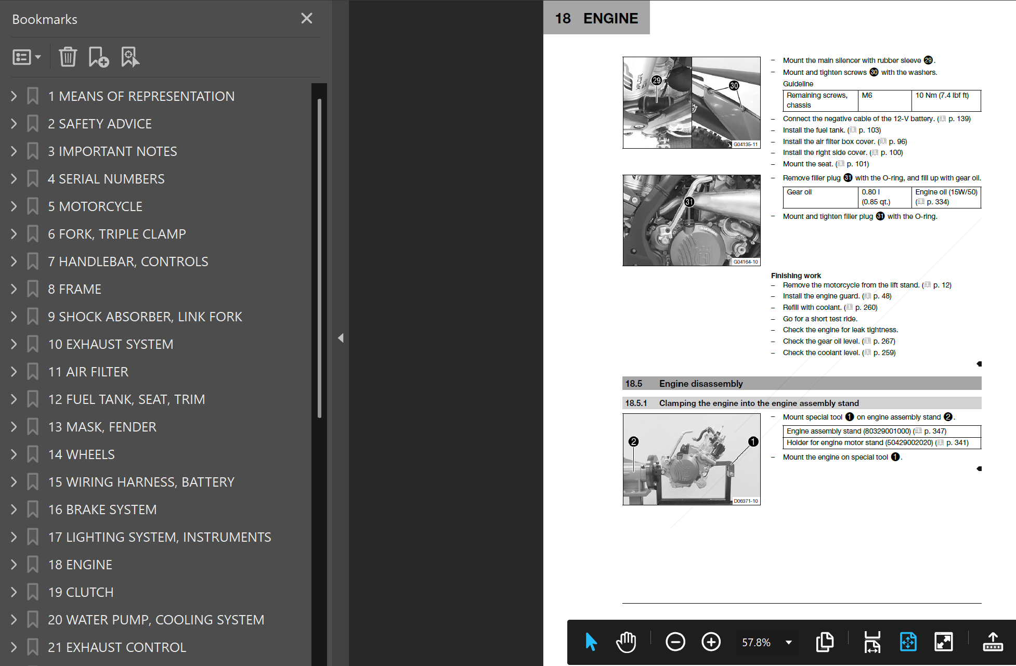Follow the air filter box cover p. 96 link
1016x666 pixels.
892,141
